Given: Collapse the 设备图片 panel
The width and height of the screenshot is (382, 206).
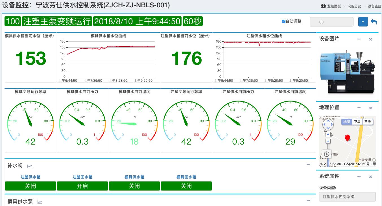Looking at the screenshot, I should (359, 39).
